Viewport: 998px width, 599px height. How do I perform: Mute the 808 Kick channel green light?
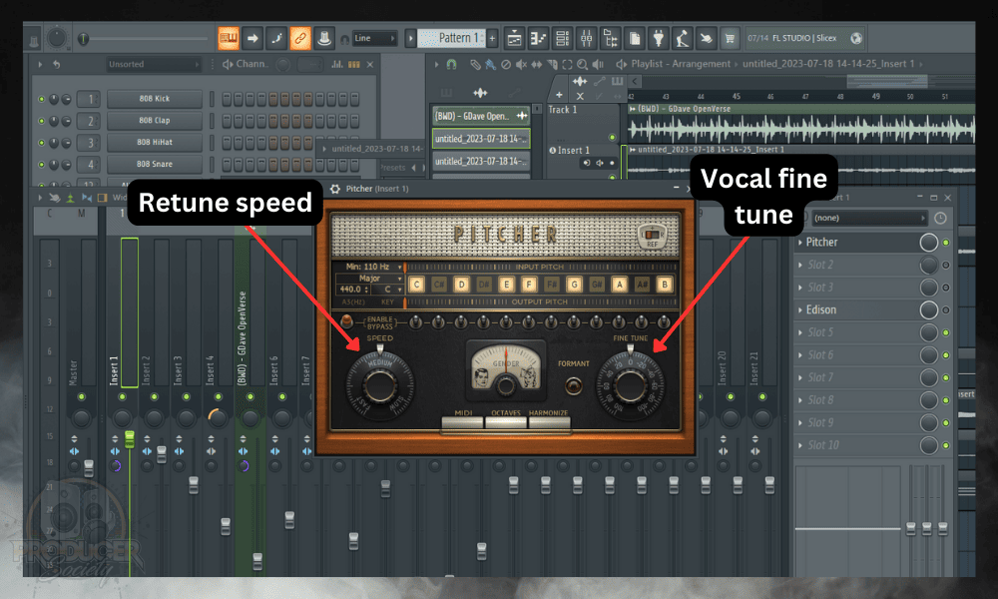coord(41,99)
